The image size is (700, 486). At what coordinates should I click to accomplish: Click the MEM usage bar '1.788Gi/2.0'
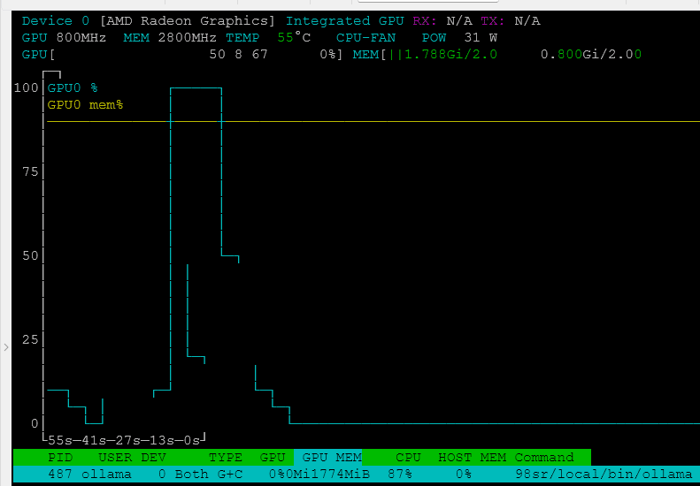pyautogui.click(x=425, y=55)
